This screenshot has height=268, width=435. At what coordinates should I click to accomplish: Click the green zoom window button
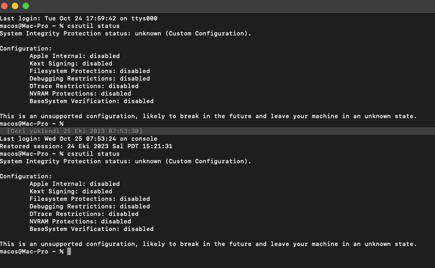pos(25,6)
